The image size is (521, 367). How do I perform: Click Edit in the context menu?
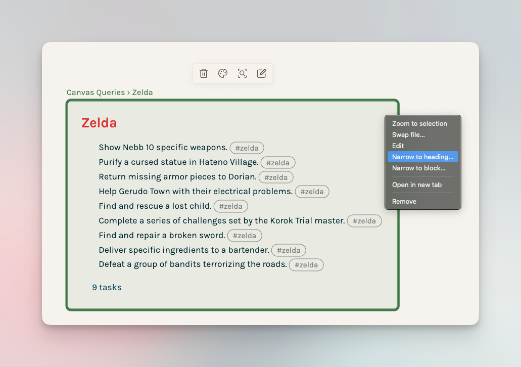422,146
